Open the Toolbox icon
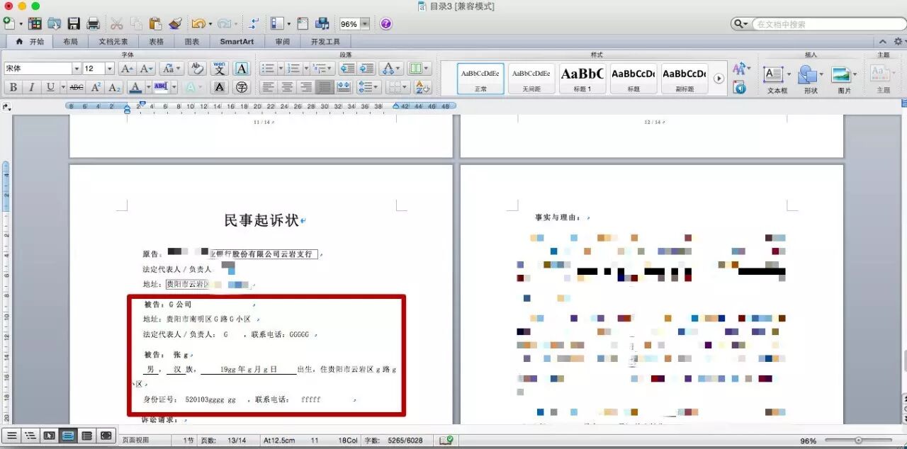The image size is (907, 449). [303, 23]
